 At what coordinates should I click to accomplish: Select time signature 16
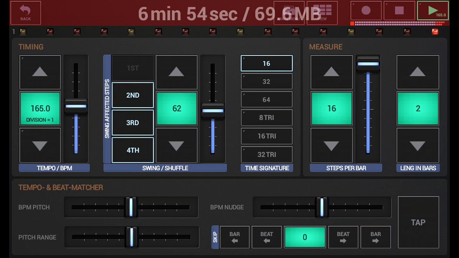pyautogui.click(x=266, y=63)
